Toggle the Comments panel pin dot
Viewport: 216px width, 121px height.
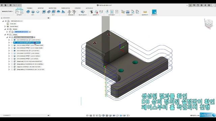pos(48,115)
